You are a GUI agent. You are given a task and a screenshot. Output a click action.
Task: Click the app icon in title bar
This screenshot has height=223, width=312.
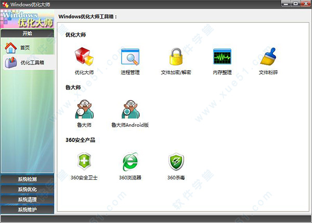point(5,4)
